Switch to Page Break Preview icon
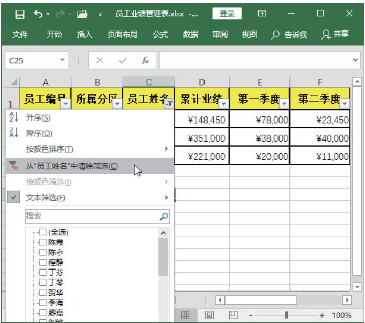The width and height of the screenshot is (365, 323). point(233,315)
